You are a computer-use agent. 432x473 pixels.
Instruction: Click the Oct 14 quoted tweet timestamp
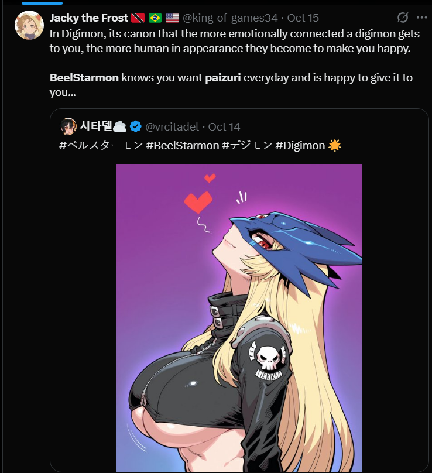224,126
